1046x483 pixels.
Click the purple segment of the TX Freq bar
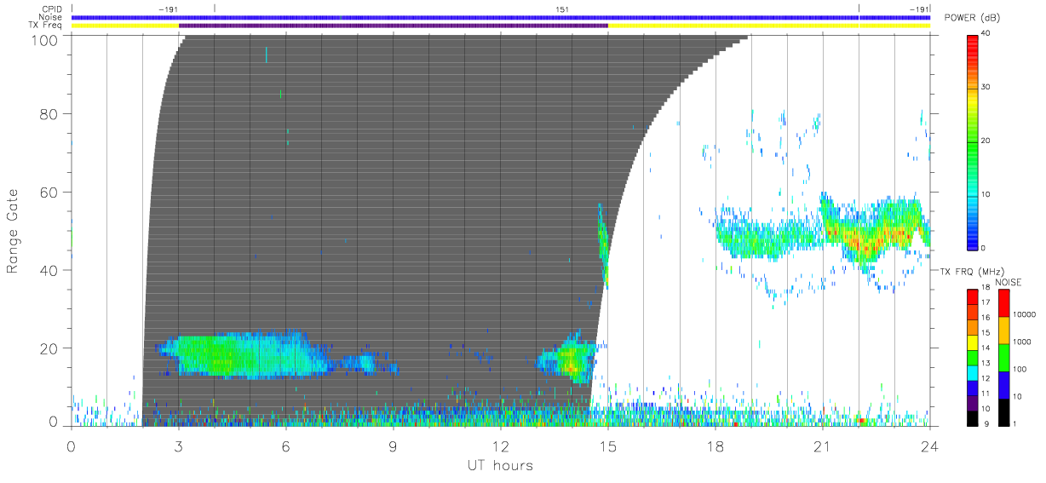pos(394,26)
